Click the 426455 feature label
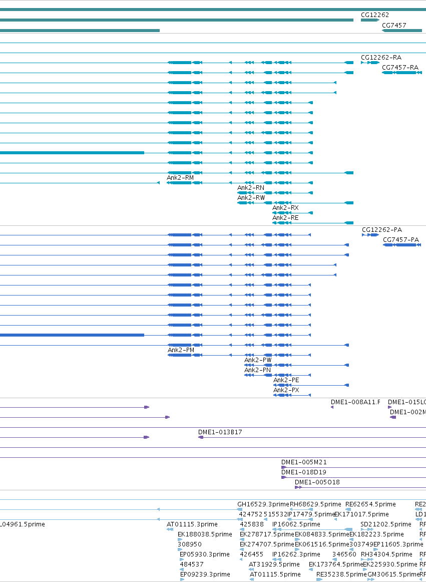 pyautogui.click(x=252, y=554)
